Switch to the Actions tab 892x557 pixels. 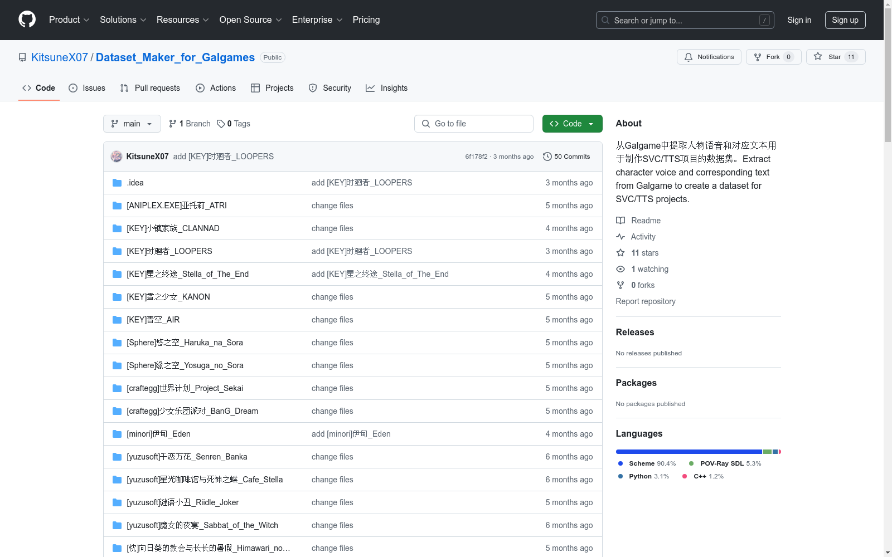tap(216, 88)
